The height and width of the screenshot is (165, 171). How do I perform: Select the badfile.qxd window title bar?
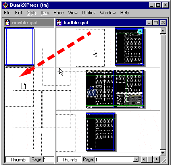(111, 23)
